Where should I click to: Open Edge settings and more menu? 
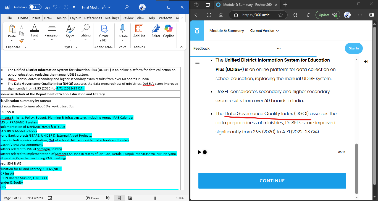coord(360,15)
